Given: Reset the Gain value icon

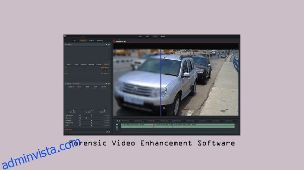Looking at the screenshot, I should click(x=80, y=125).
